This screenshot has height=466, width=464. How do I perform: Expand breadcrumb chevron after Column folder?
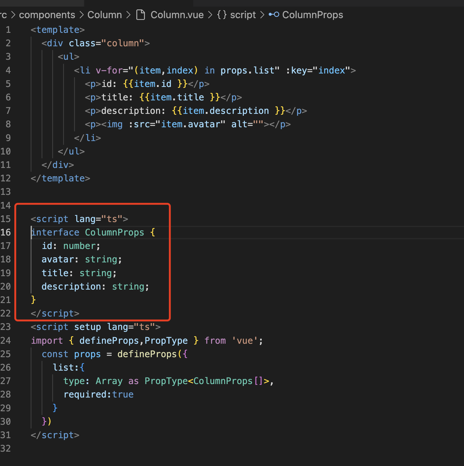tap(129, 15)
